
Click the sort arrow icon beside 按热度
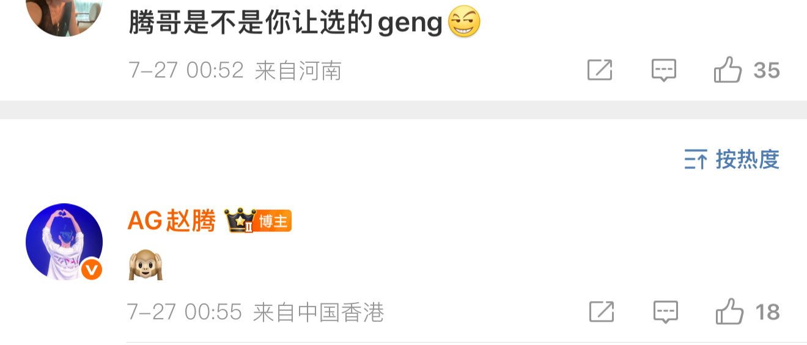click(x=696, y=159)
